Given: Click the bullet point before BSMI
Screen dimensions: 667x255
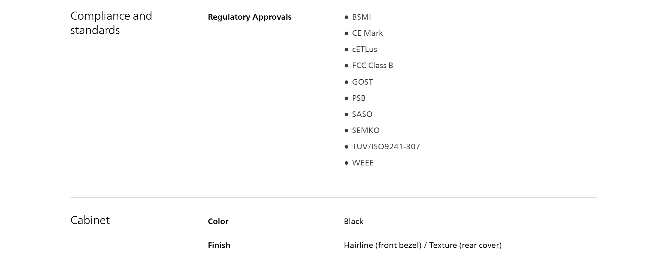Looking at the screenshot, I should click(x=346, y=17).
